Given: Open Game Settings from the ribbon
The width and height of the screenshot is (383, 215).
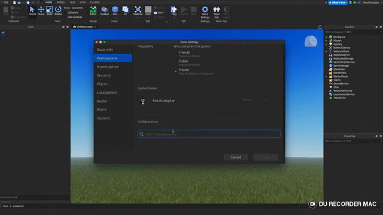Looking at the screenshot, I should coord(205,12).
